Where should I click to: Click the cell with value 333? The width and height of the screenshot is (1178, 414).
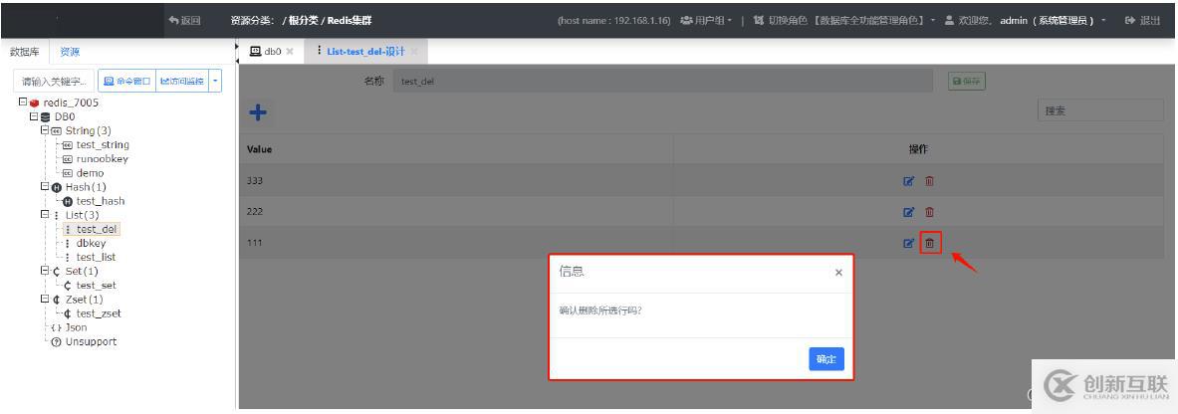[456, 181]
